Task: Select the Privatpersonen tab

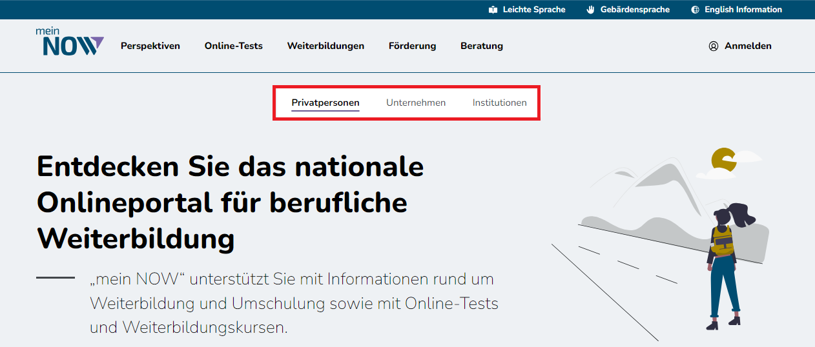Action: [x=325, y=103]
